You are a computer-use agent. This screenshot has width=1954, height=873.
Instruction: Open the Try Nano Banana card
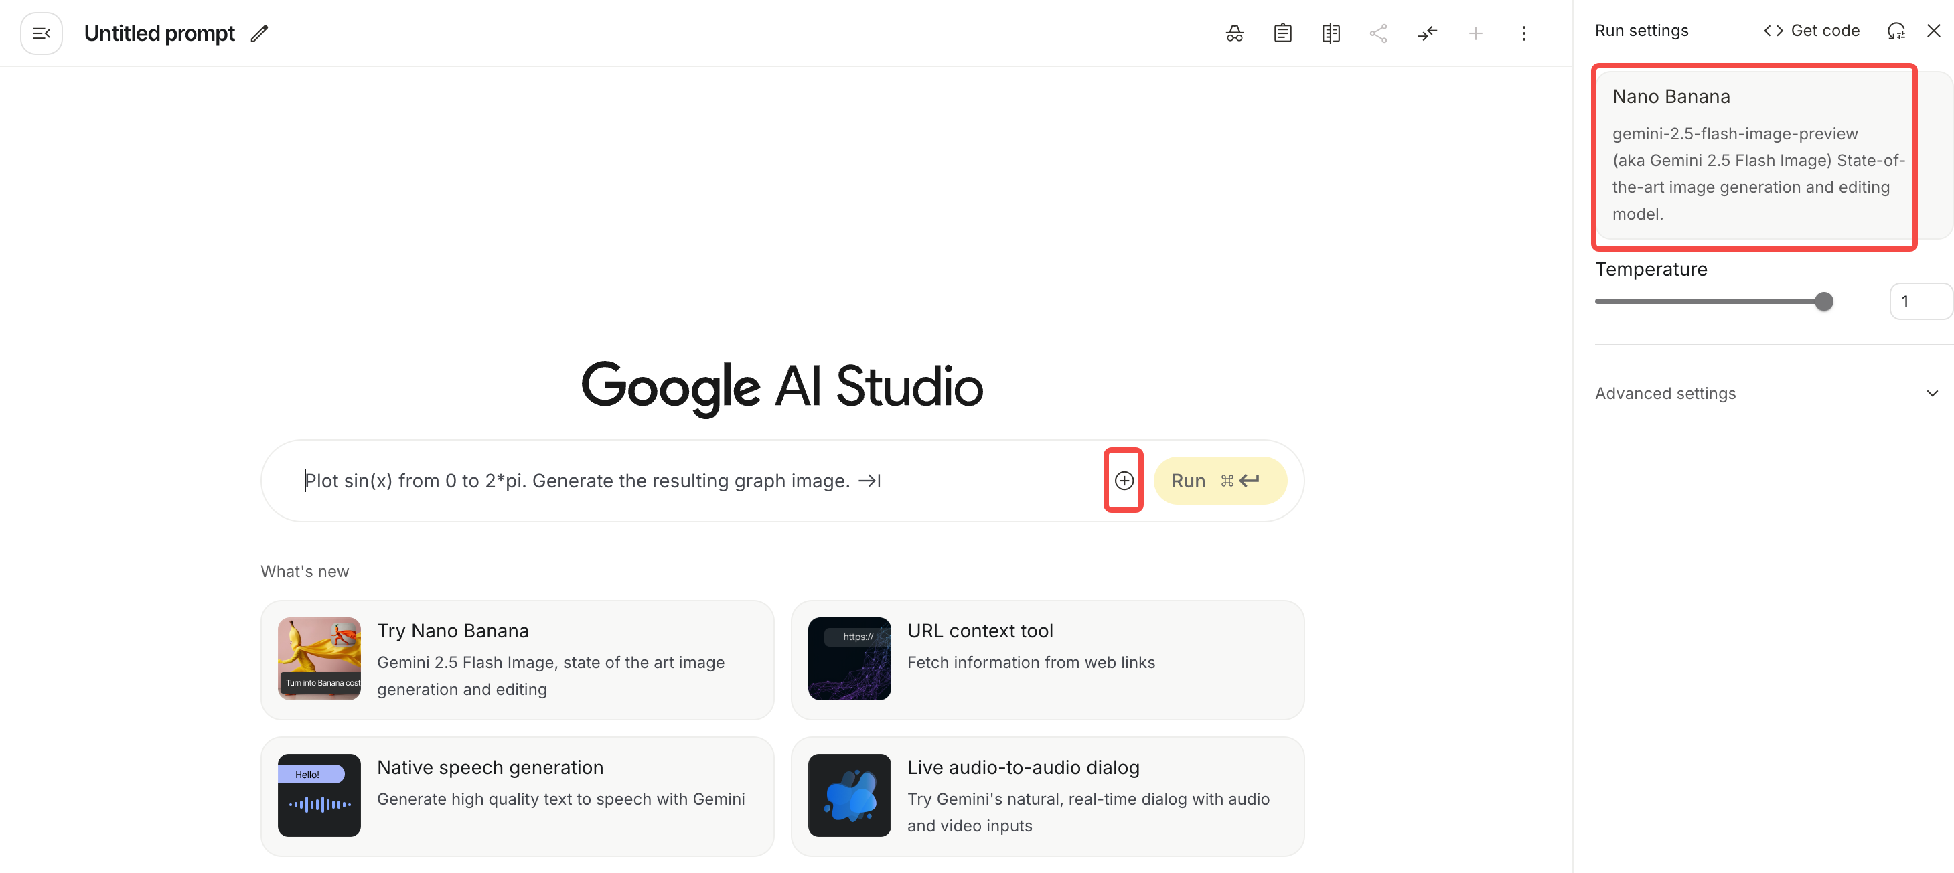pos(516,659)
